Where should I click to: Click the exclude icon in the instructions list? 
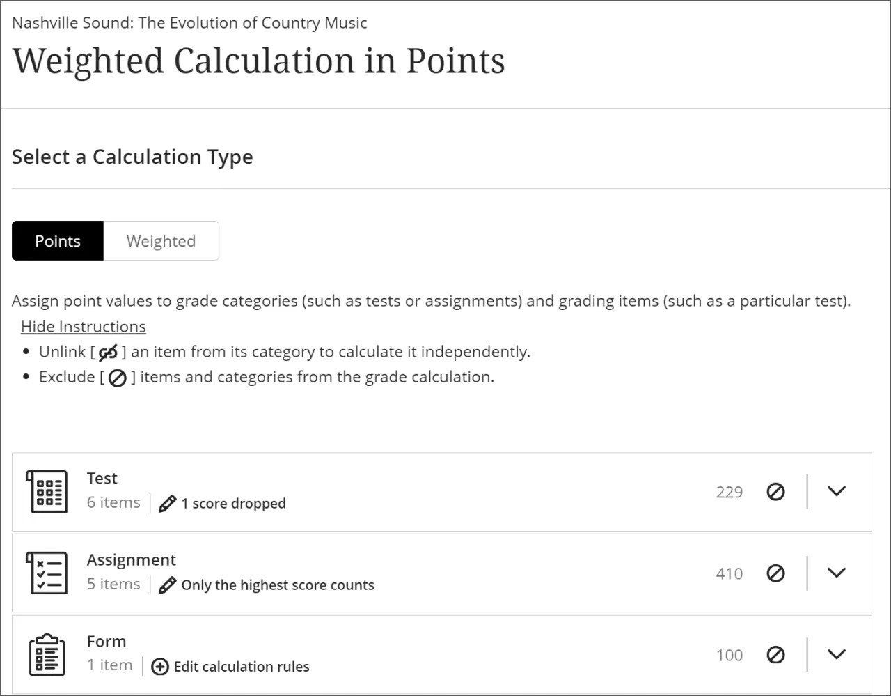point(117,378)
